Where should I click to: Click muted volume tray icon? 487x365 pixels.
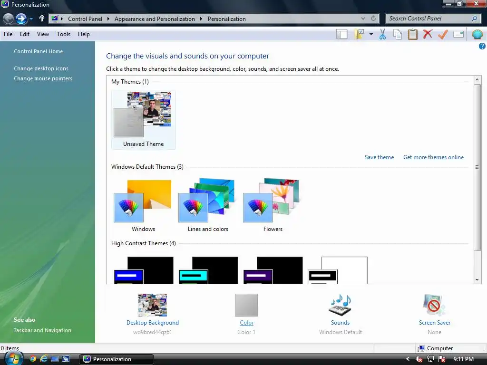pos(419,359)
